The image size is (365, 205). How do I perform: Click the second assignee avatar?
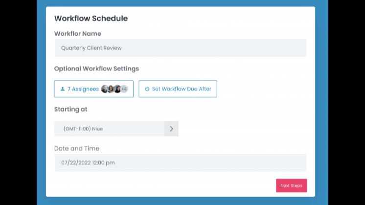(111, 89)
